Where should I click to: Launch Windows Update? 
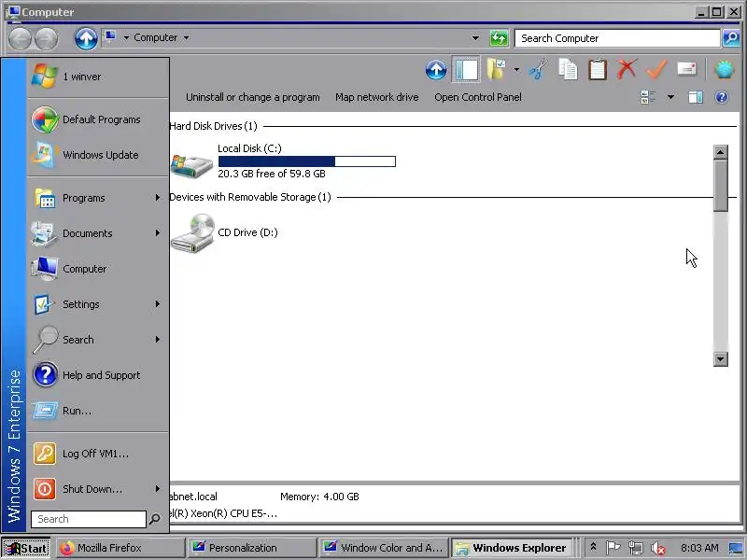pyautogui.click(x=98, y=155)
